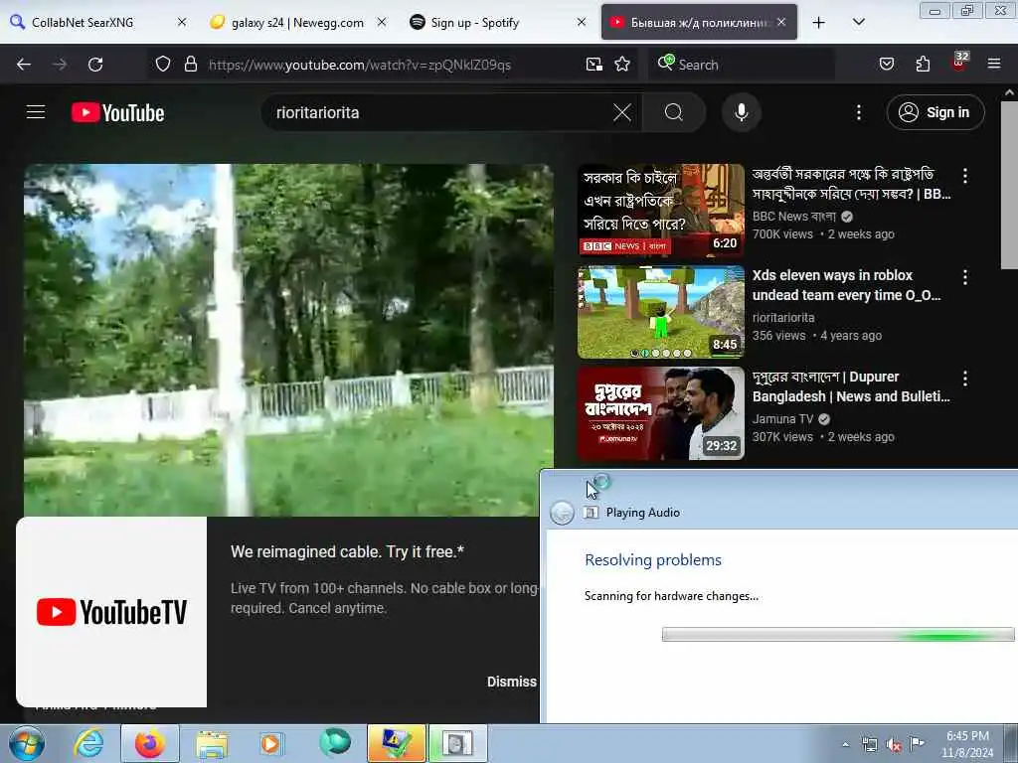Open the Action Center flag tray icon
Screen dimensions: 1018x763
(917, 743)
